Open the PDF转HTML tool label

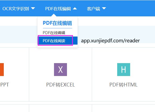pos(123,85)
